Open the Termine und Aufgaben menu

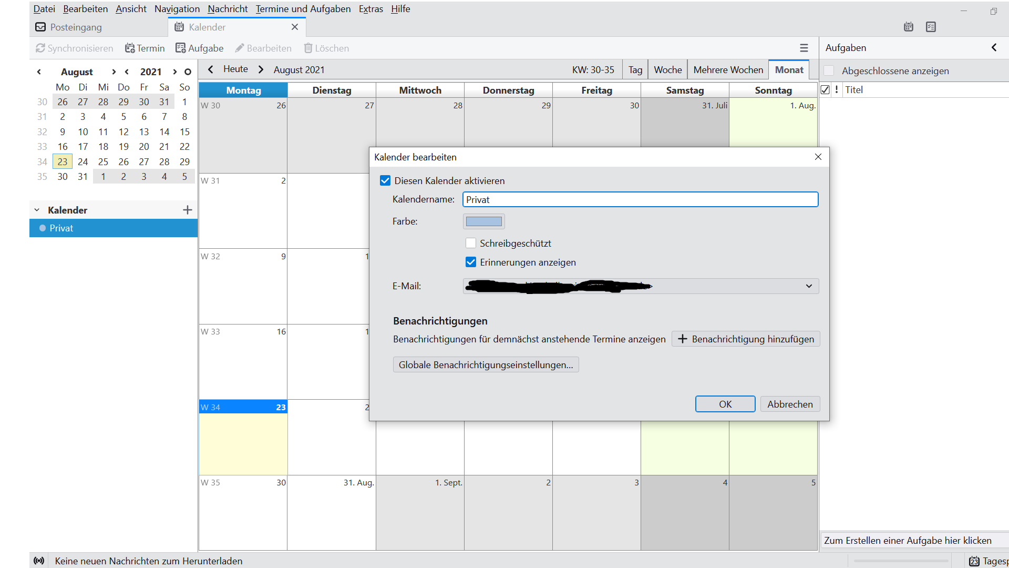(303, 9)
